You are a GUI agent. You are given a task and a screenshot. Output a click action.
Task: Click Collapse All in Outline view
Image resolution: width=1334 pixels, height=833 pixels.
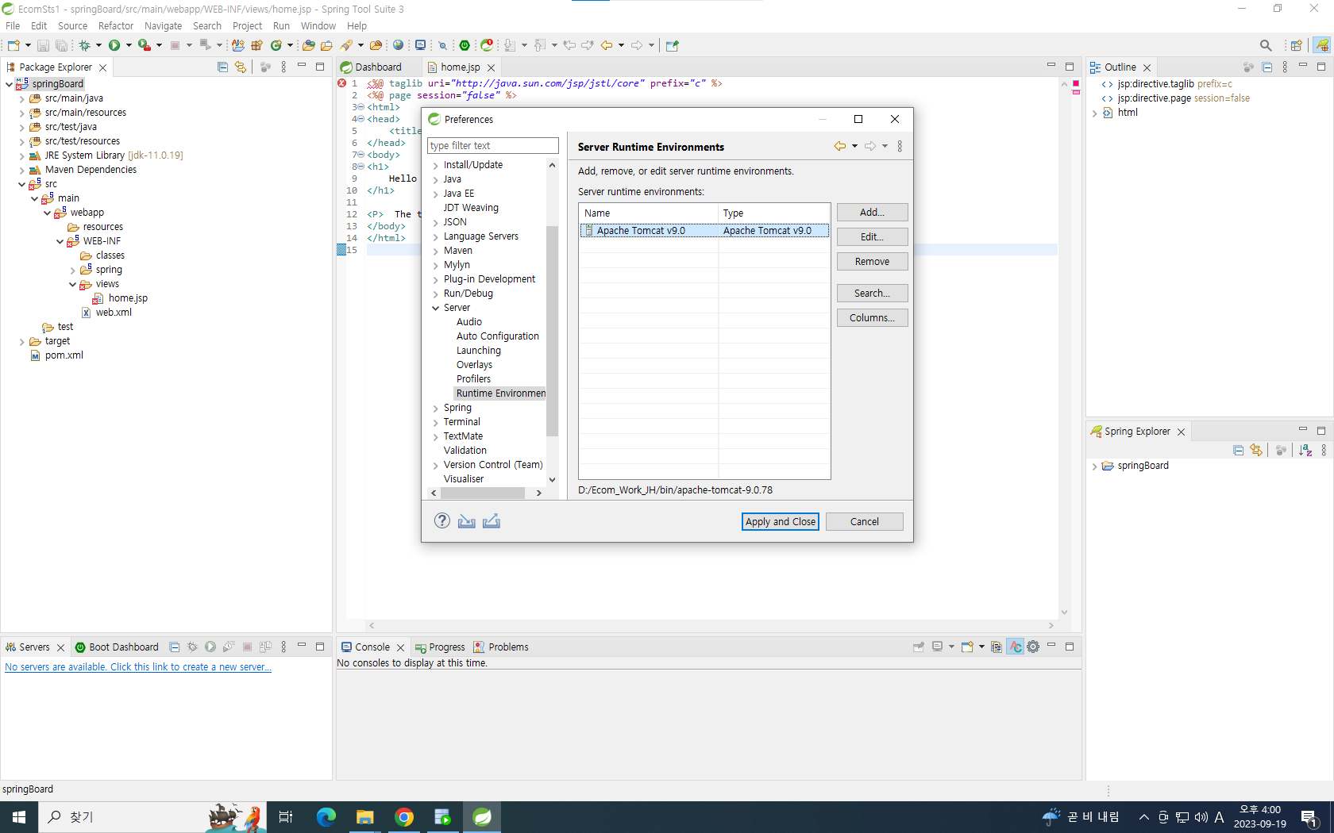1267,67
